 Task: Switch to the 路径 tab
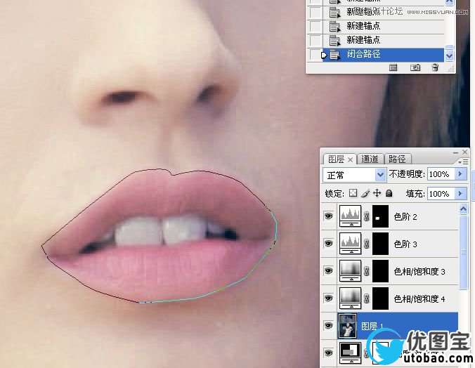pos(397,159)
